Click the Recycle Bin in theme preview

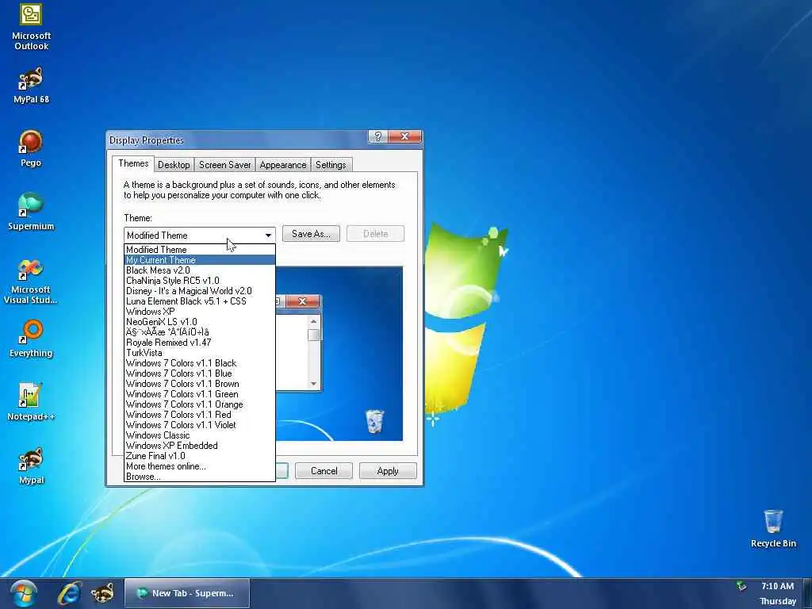(374, 420)
